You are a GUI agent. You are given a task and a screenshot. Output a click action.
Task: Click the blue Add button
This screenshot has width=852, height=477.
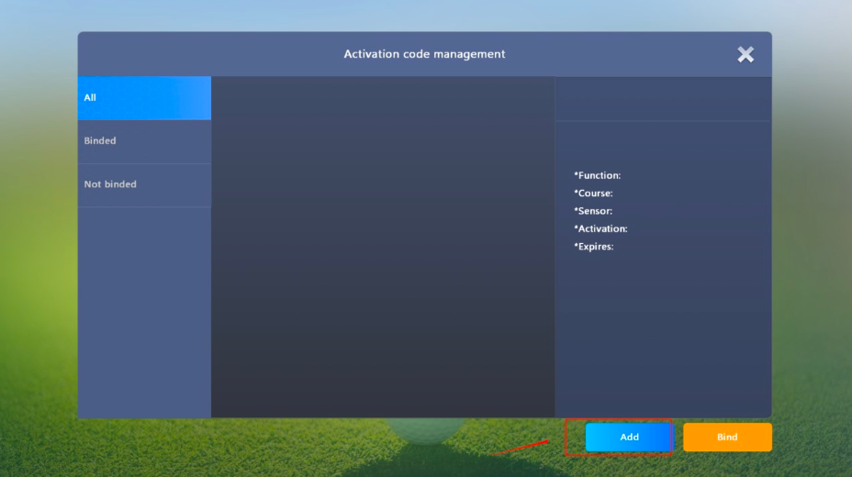coord(629,437)
